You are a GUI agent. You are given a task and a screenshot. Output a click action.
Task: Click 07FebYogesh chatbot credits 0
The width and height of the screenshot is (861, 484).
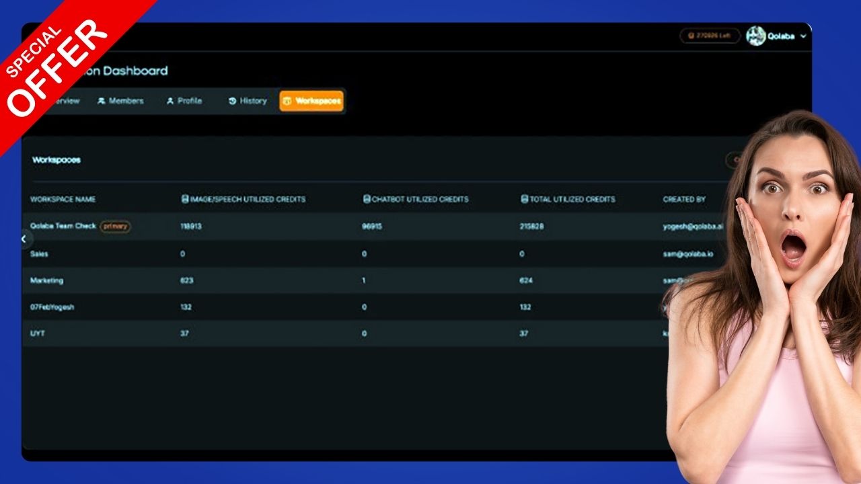[x=364, y=307]
